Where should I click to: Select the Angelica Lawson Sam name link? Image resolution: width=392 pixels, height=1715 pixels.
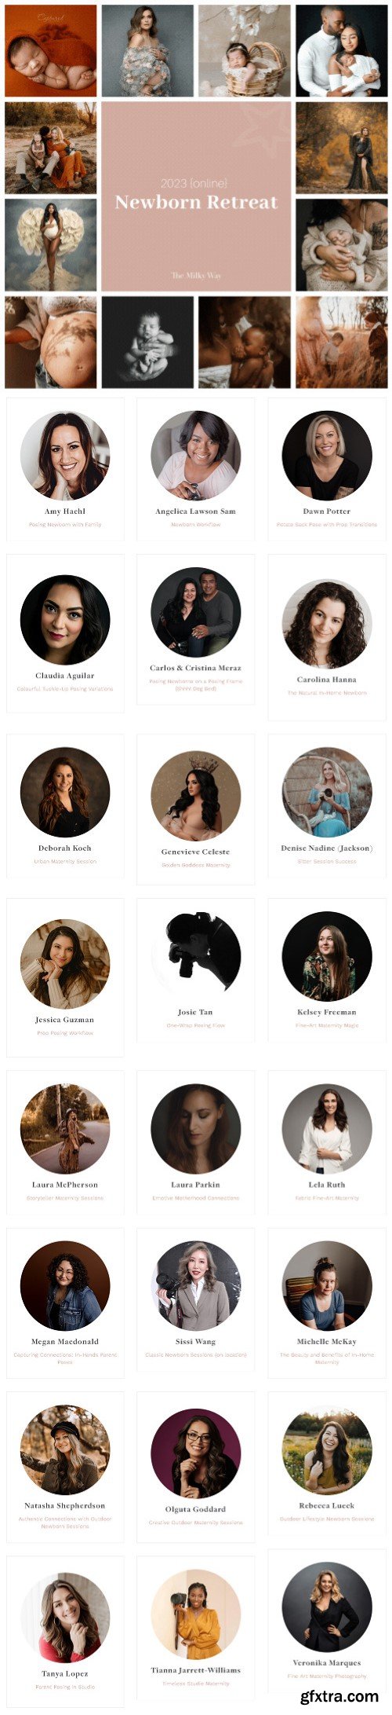[195, 511]
